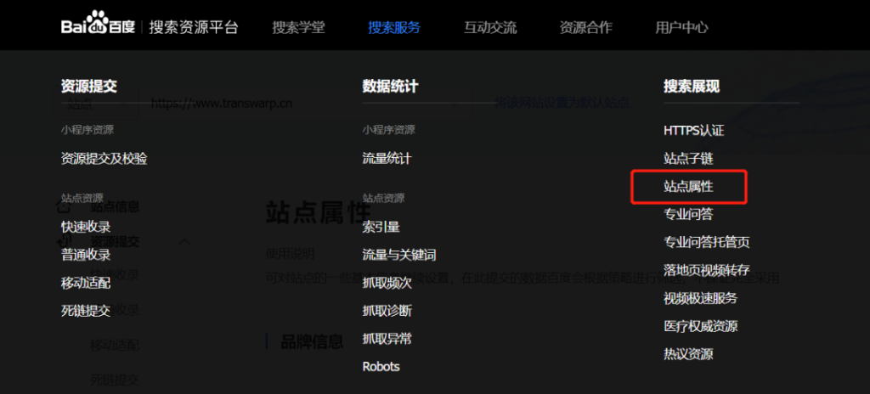This screenshot has width=870, height=394.
Task: Open HTTPS认证 under 搜索展现
Action: click(x=694, y=131)
